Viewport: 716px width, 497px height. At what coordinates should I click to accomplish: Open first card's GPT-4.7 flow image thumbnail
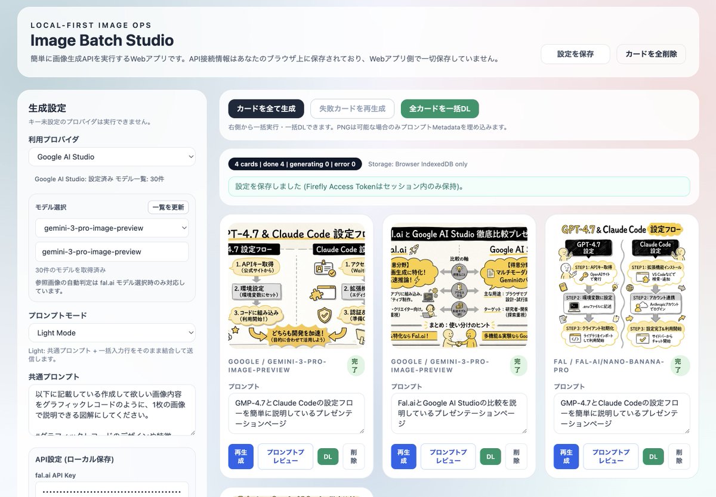tap(297, 285)
